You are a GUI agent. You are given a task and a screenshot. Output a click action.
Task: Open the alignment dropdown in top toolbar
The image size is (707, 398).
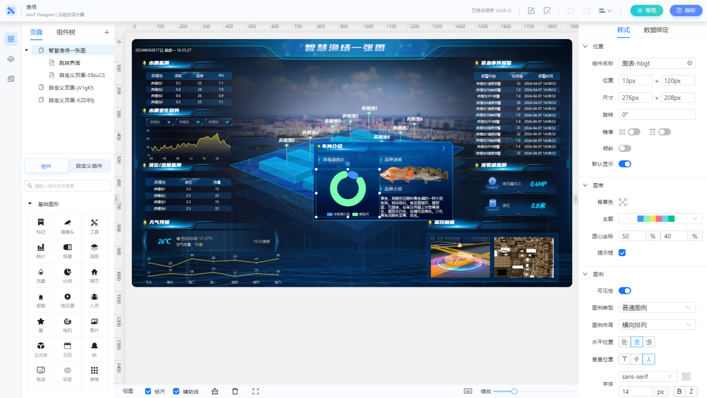click(605, 11)
